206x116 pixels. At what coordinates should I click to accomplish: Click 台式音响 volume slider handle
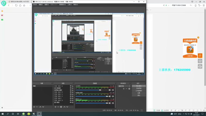click(100, 90)
